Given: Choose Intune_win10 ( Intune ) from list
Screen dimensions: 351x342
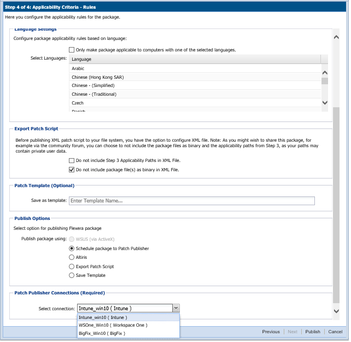Looking at the screenshot, I should coord(103,317).
